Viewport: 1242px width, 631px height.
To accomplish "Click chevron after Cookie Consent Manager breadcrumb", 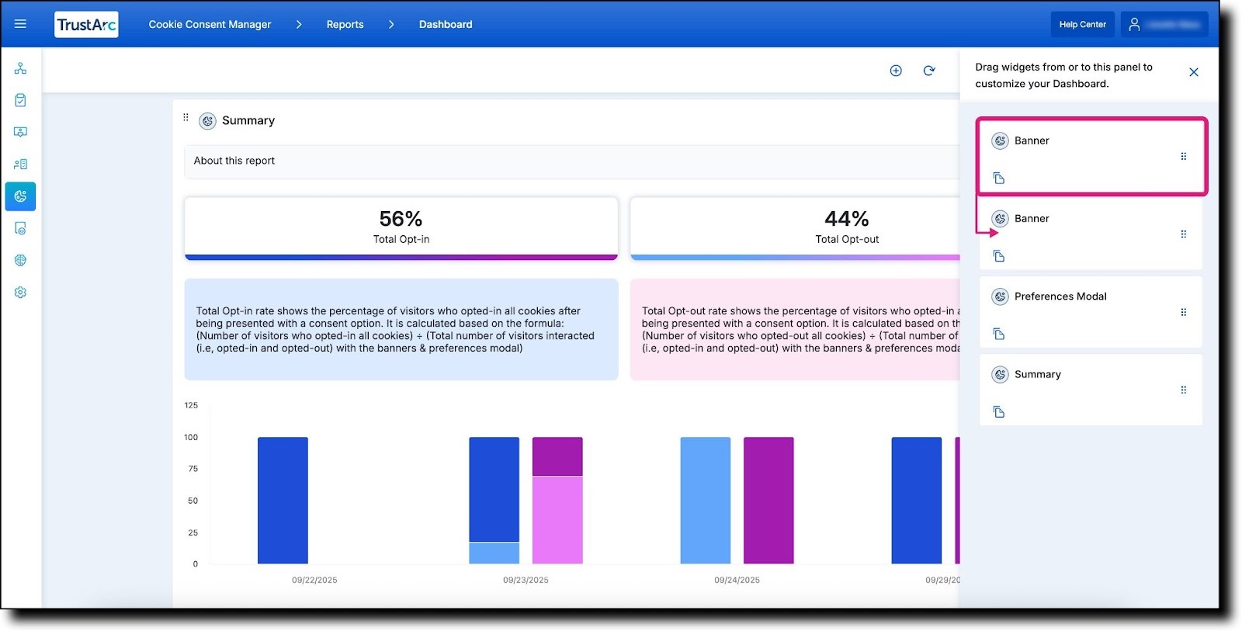I will click(299, 25).
